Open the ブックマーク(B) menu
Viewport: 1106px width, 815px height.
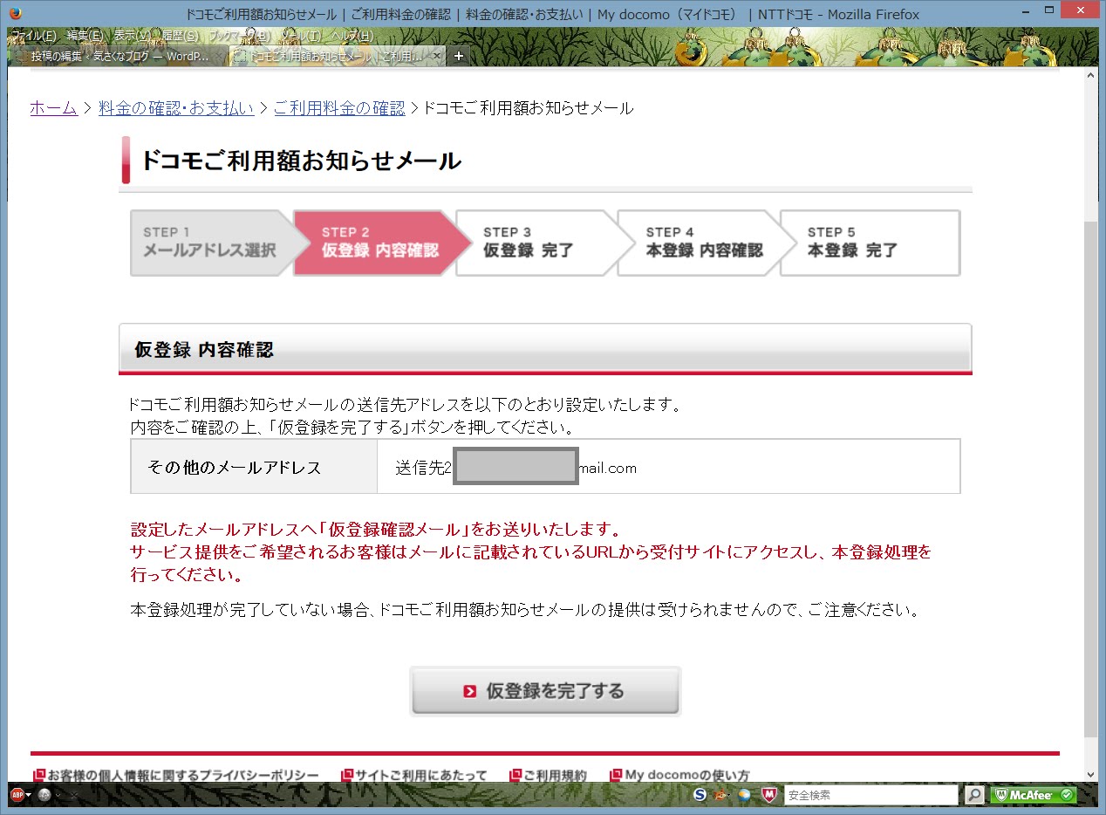(x=240, y=36)
